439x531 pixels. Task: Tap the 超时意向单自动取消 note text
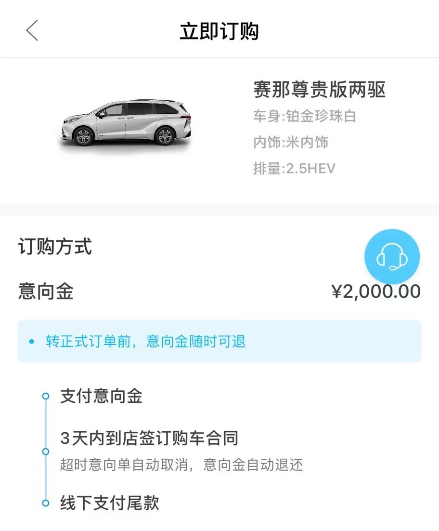point(181,465)
